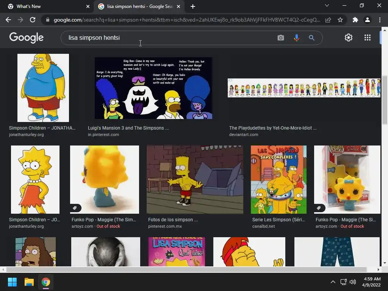Click the scroll right arrow at bottom

pyautogui.click(x=379, y=269)
